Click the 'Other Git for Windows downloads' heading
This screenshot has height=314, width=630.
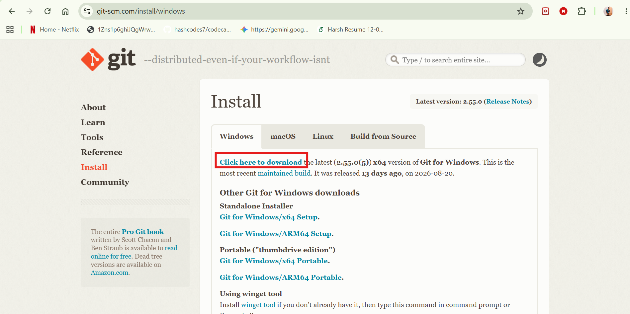(290, 193)
